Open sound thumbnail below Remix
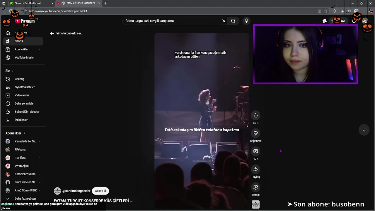375x211 pixels. click(255, 204)
